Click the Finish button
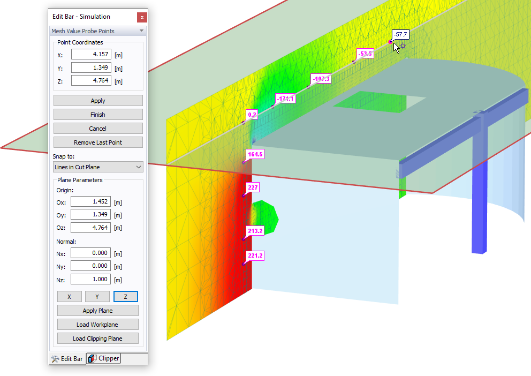531x376 pixels. pyautogui.click(x=98, y=115)
